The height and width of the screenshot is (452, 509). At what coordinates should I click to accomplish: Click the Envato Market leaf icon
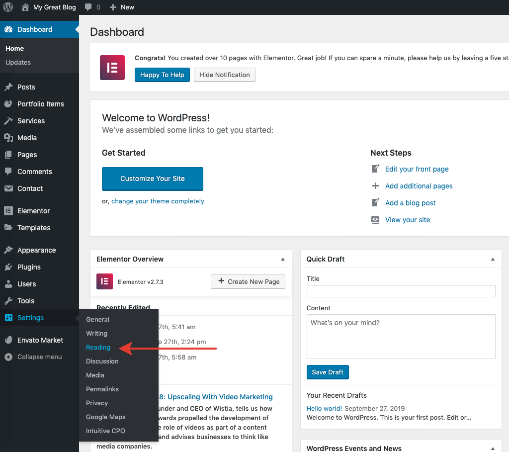8,340
